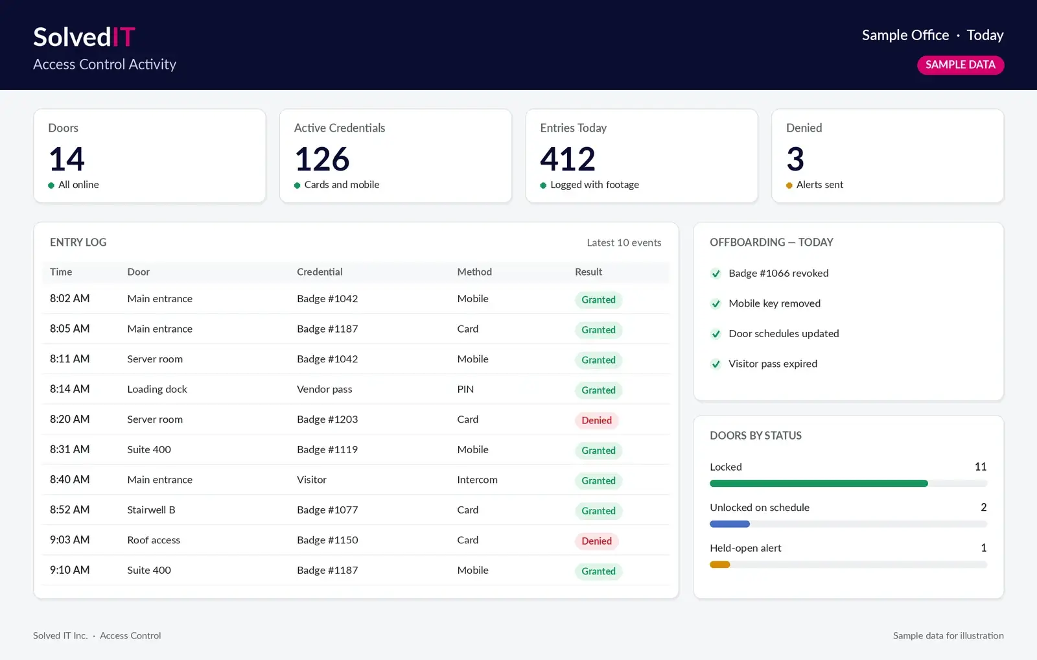Click the Badge #1150 credential cell
Image resolution: width=1037 pixels, height=660 pixels.
click(x=327, y=540)
